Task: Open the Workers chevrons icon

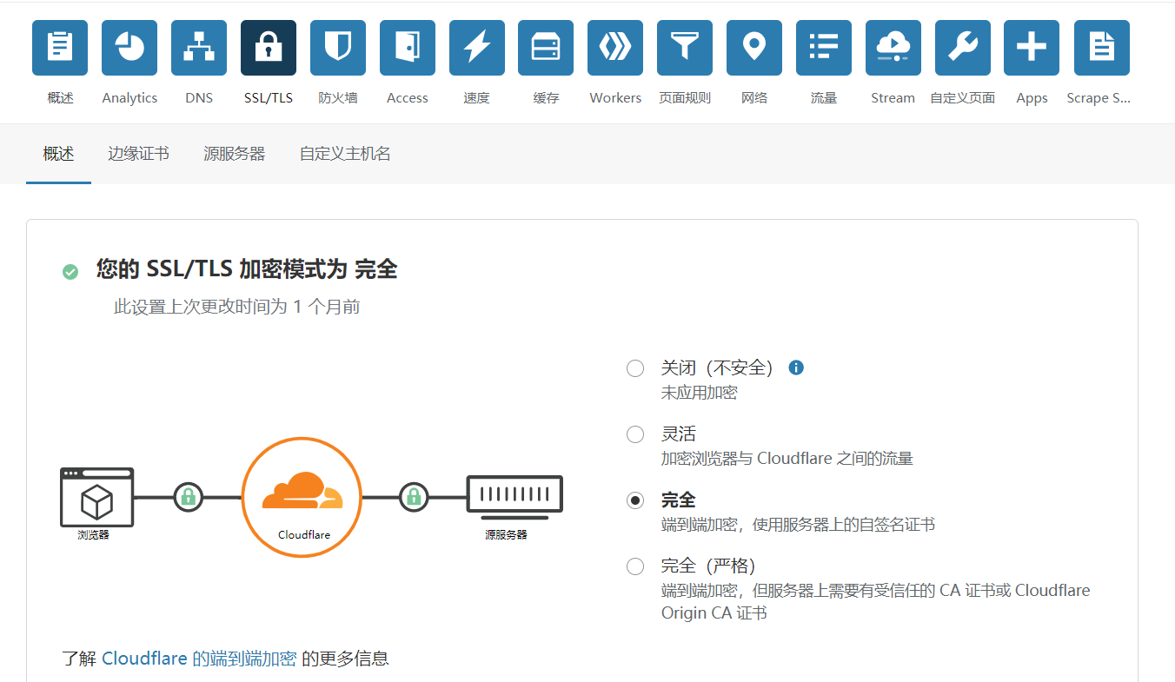Action: click(x=615, y=48)
